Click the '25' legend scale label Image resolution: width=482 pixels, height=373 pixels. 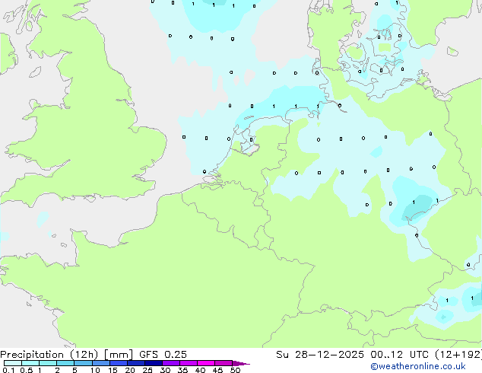147,370
